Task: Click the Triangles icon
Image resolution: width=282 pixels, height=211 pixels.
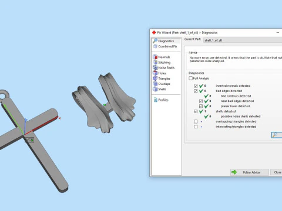Action: [155, 78]
